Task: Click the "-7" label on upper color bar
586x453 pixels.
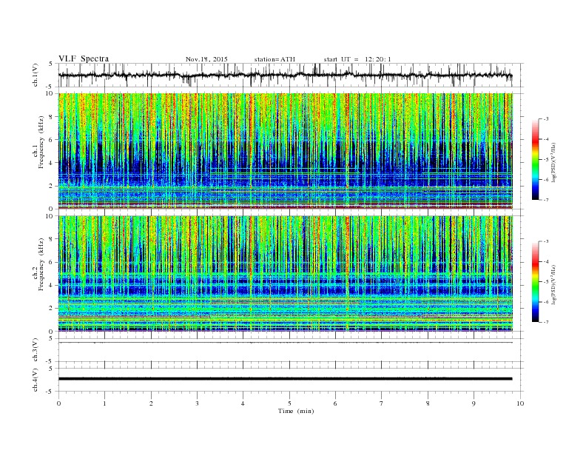Action: click(546, 200)
